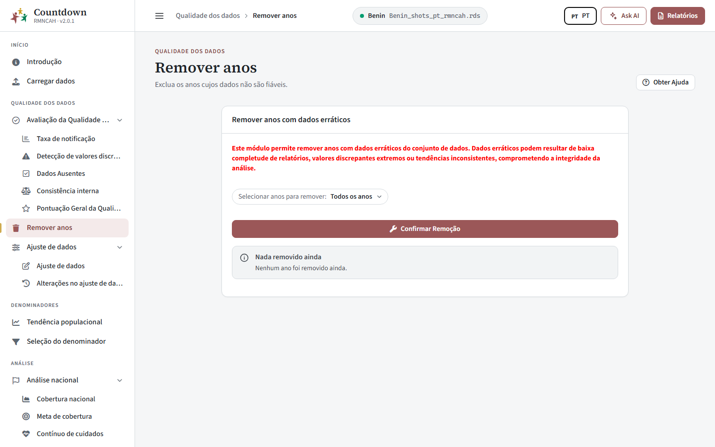Screen dimensions: 715x447
Task: Click the Countdown star logo icon
Action: [19, 16]
